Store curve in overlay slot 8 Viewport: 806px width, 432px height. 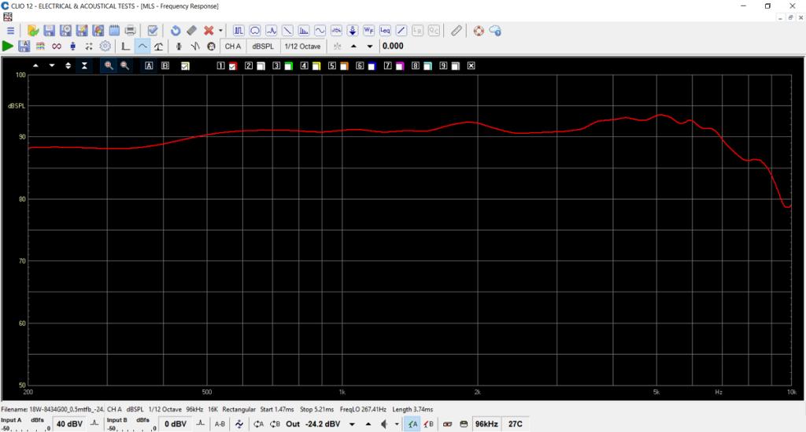click(416, 66)
